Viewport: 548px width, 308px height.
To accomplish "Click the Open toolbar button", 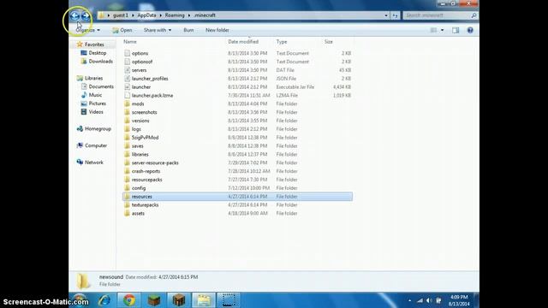I will pyautogui.click(x=122, y=30).
